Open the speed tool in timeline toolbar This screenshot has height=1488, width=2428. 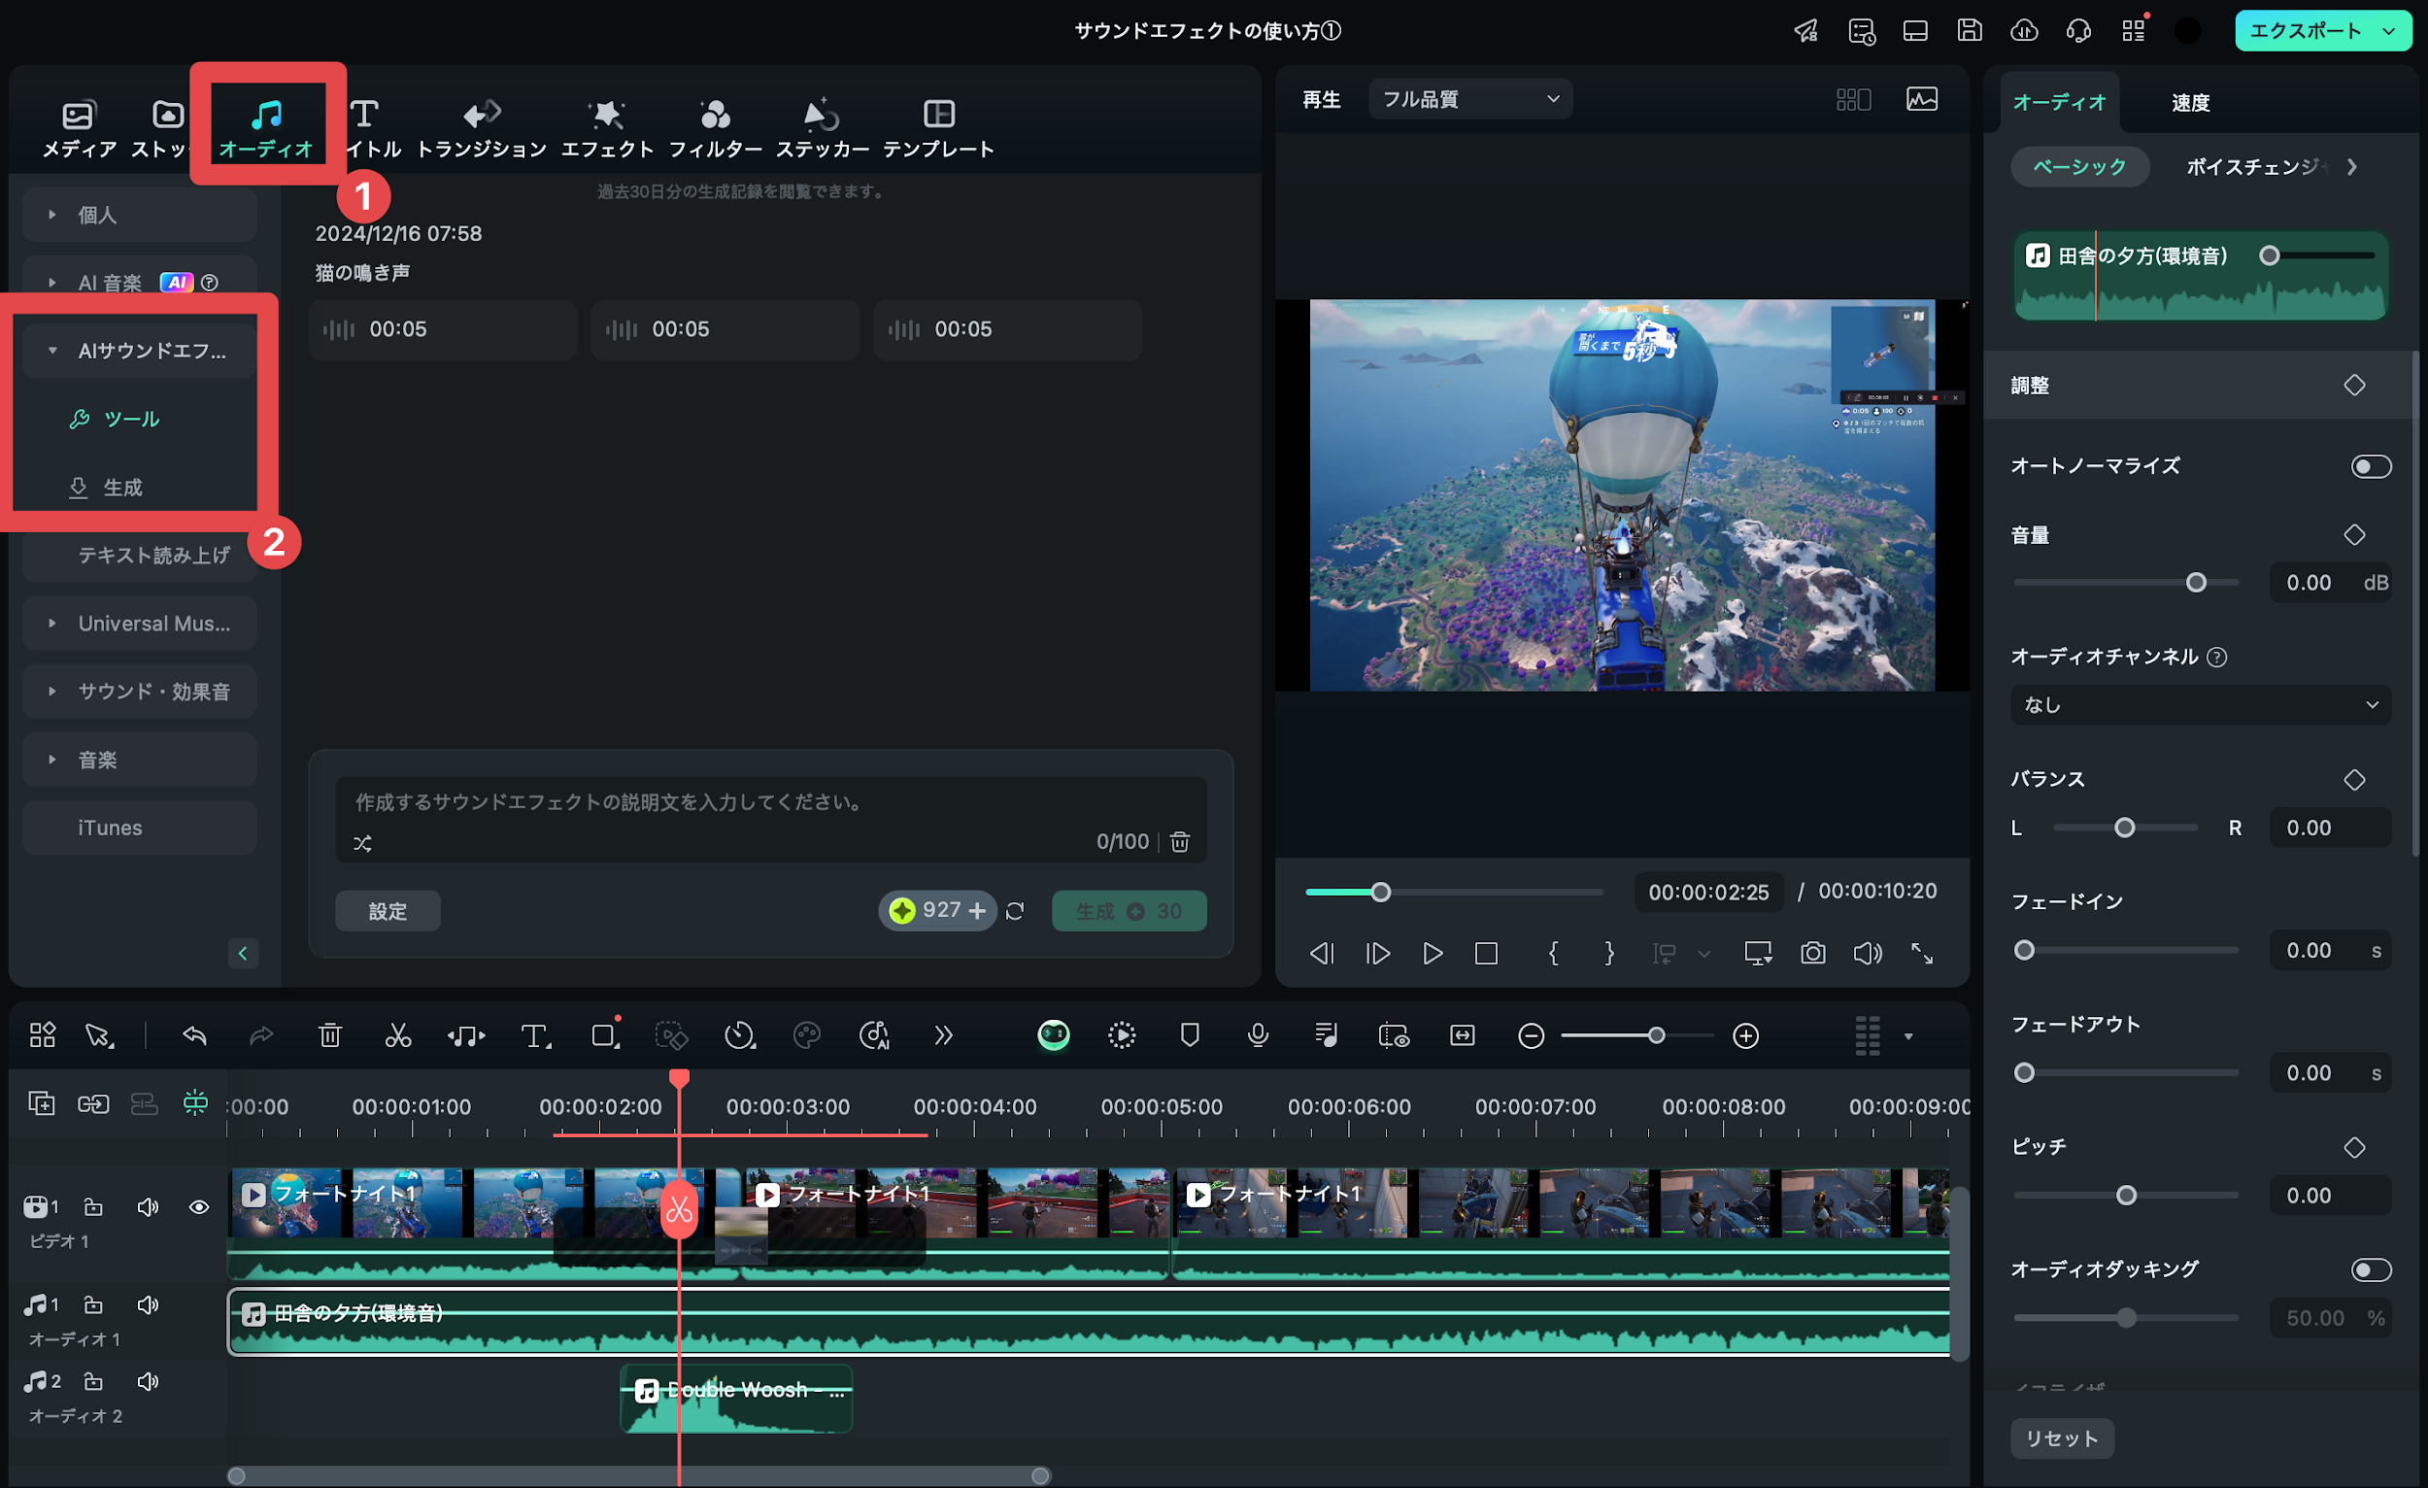click(739, 1035)
